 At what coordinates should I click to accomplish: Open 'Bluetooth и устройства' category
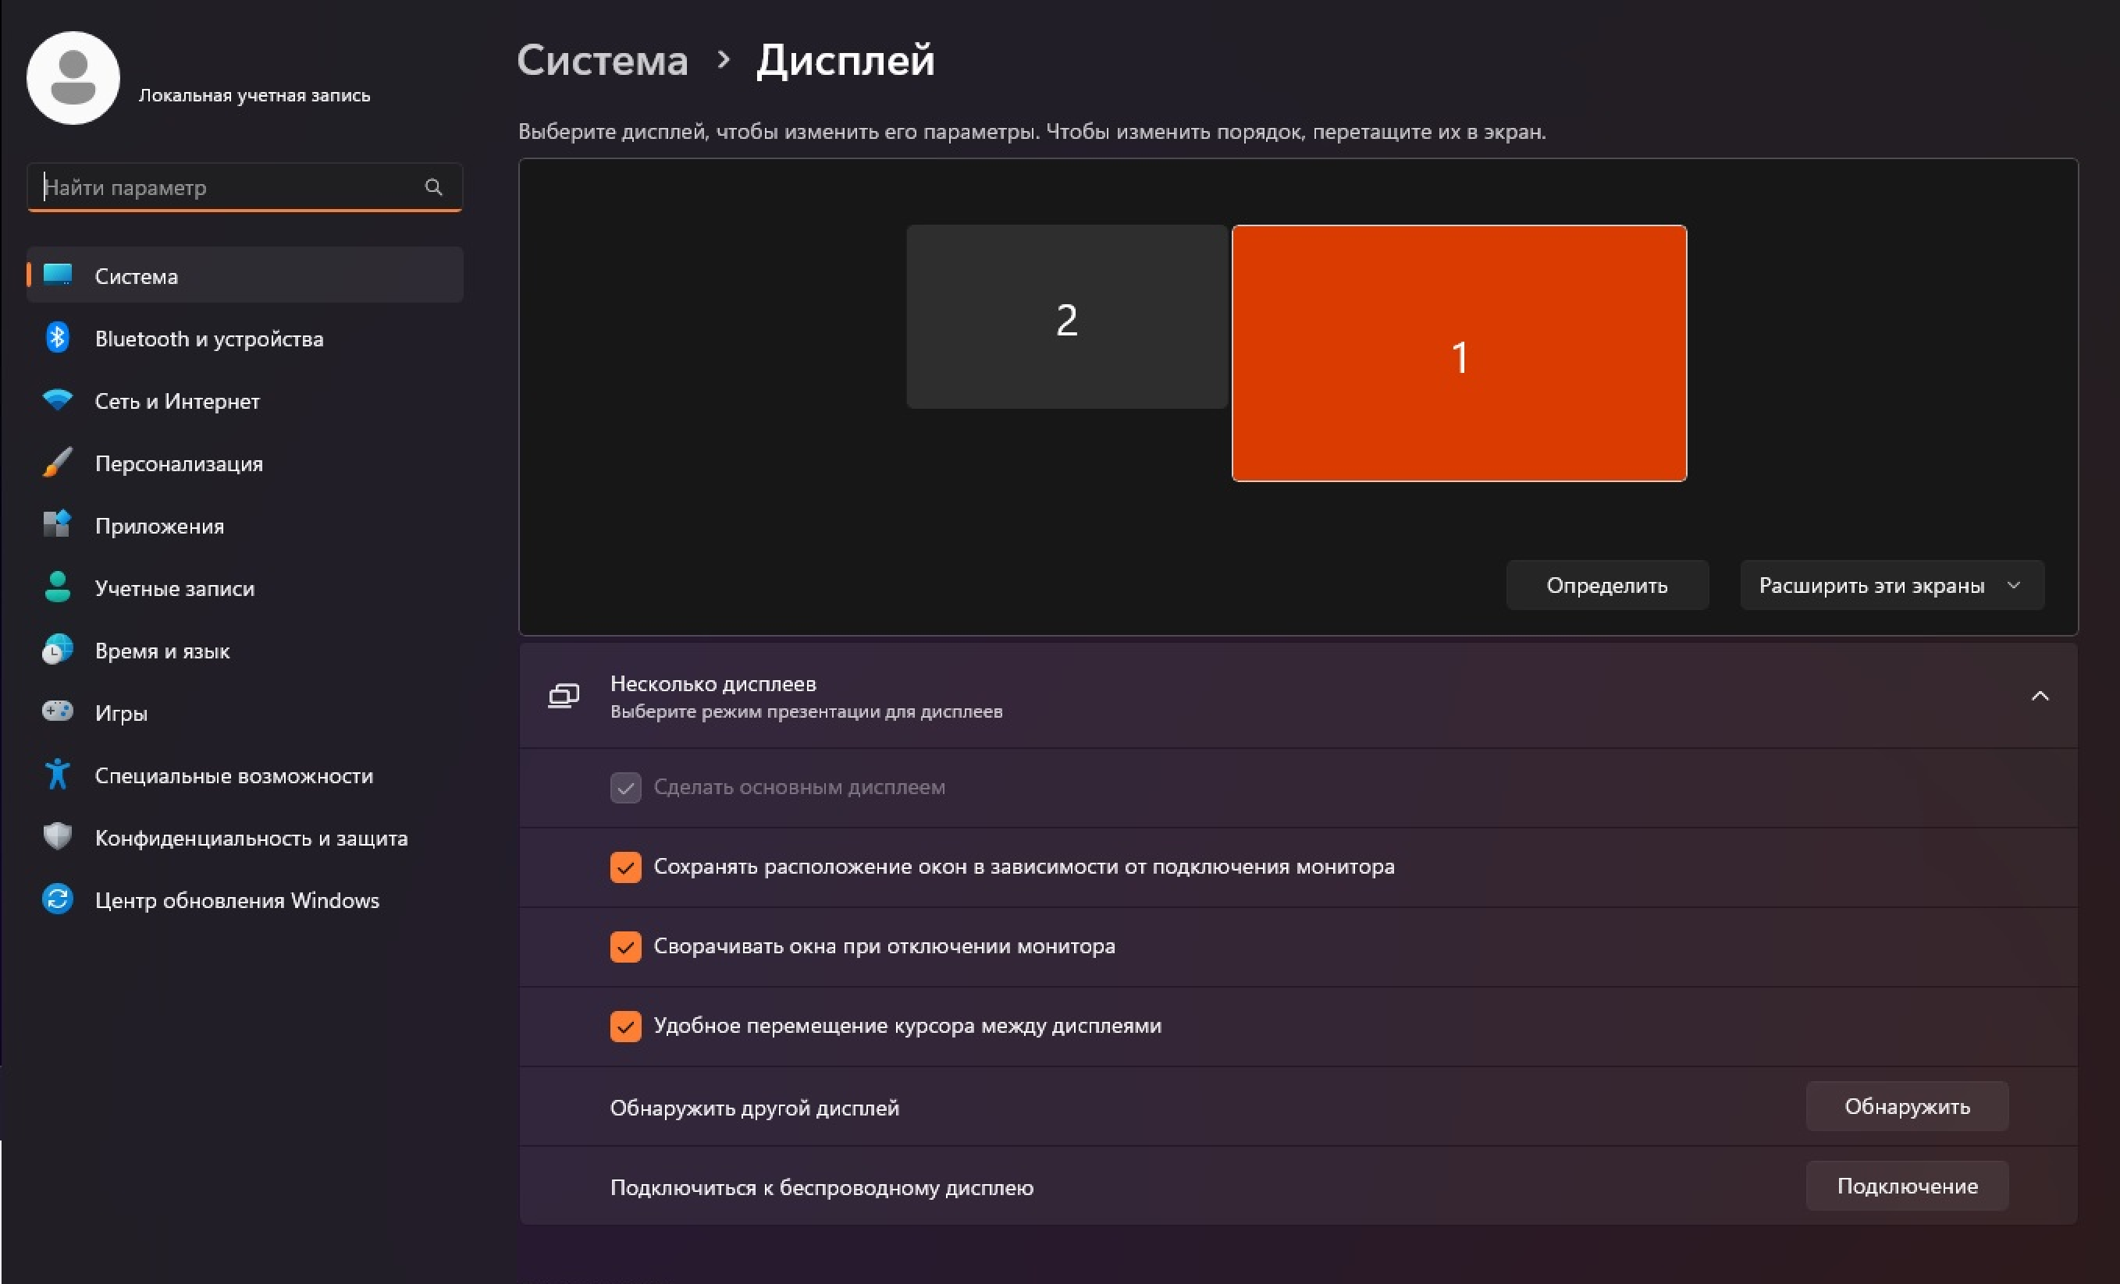pyautogui.click(x=245, y=338)
